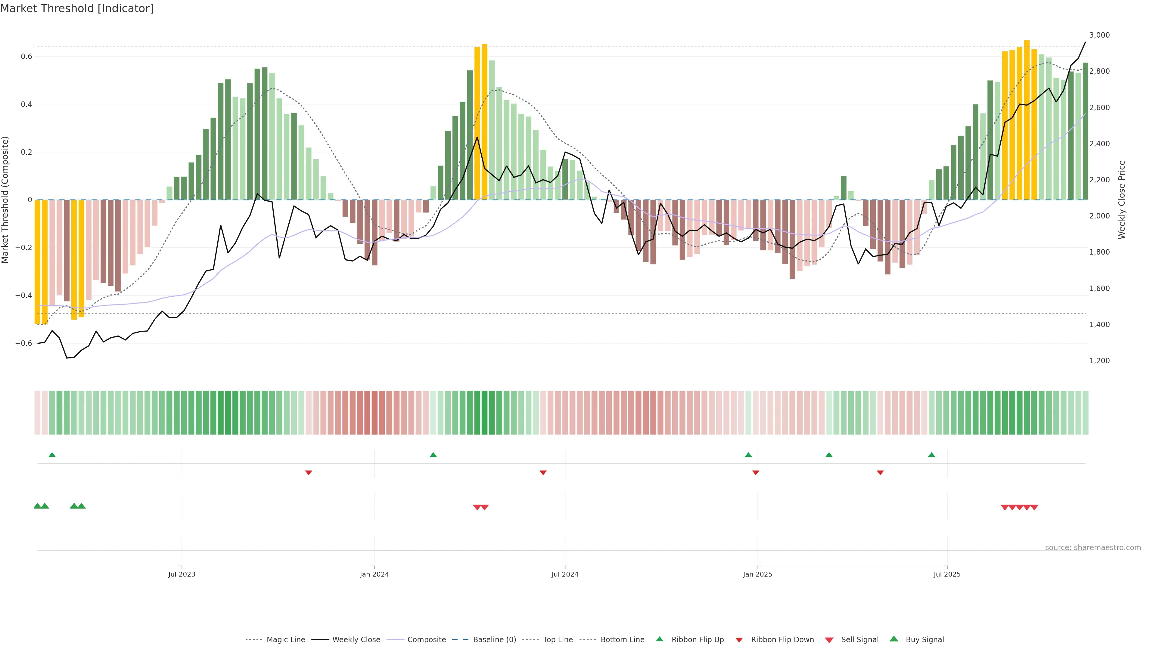This screenshot has height=650, width=1156.
Task: Click the leftmost Ribbon Flip Up triangle marker
Action: point(52,455)
